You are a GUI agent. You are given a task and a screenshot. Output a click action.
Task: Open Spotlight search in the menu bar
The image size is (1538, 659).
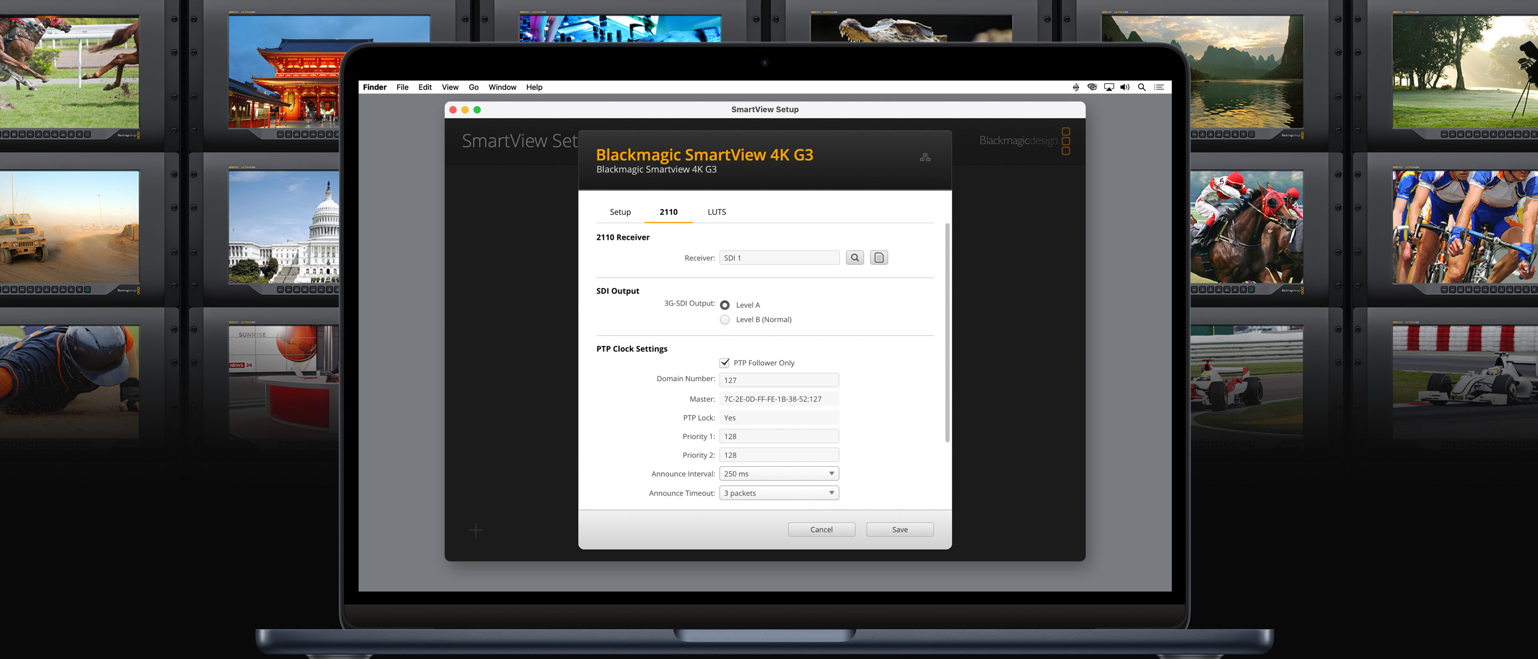(1142, 87)
